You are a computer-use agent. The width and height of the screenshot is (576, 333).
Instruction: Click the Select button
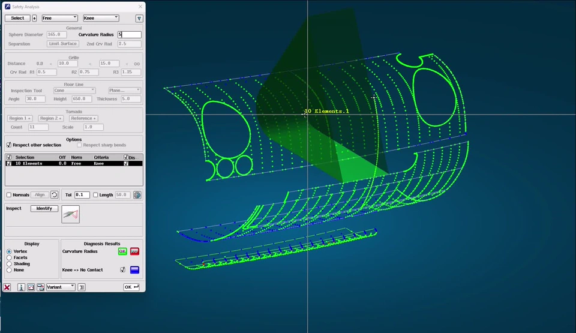17,18
